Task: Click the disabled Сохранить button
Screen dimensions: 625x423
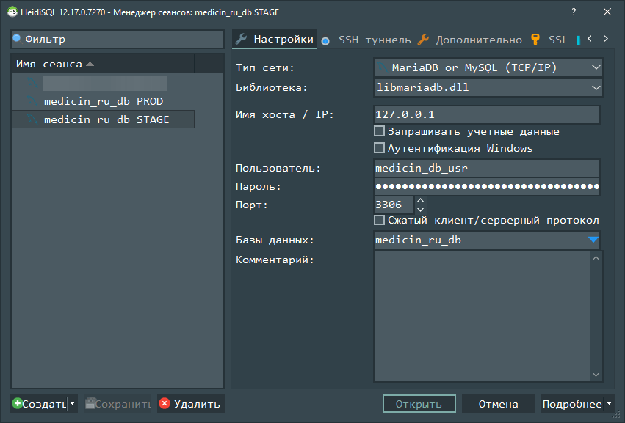Action: [x=118, y=404]
